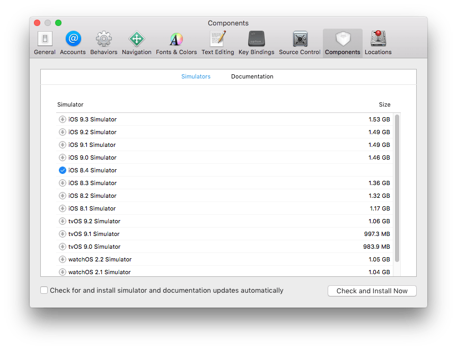This screenshot has width=457, height=350.
Task: Download the iOS 9.3 Simulator
Action: [x=63, y=119]
